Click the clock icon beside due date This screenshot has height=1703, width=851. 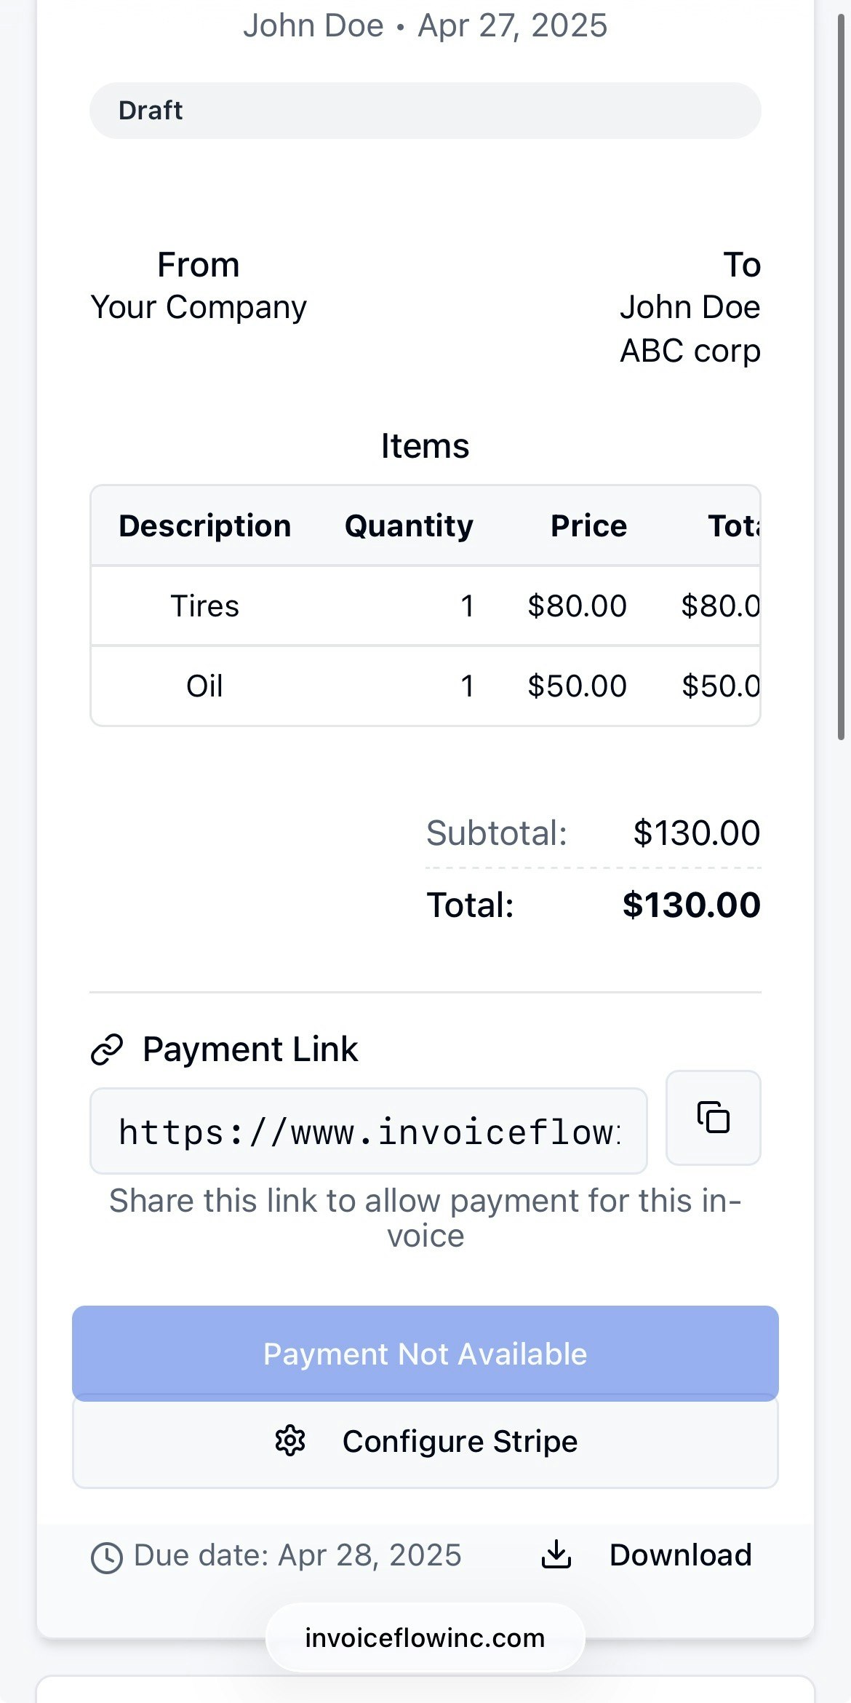coord(107,1557)
